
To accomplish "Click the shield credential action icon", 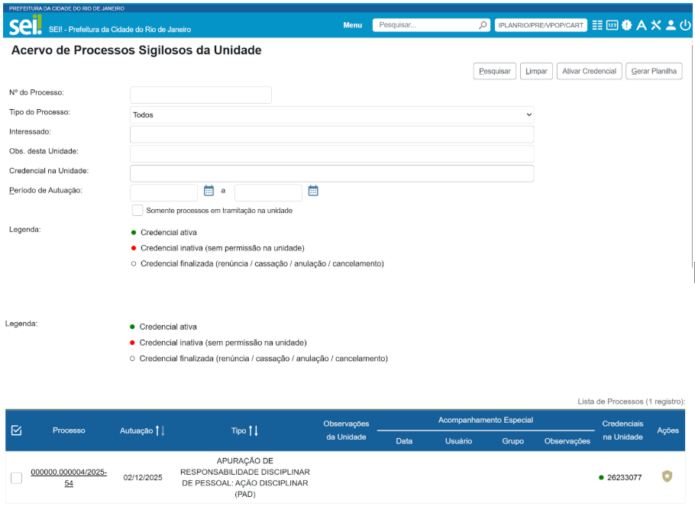I will (667, 476).
